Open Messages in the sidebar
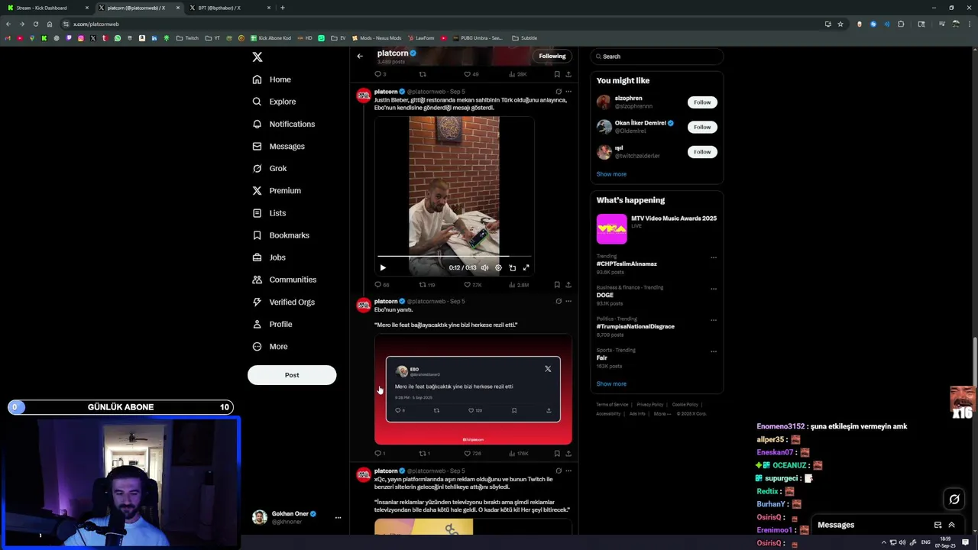This screenshot has width=978, height=550. point(278,146)
